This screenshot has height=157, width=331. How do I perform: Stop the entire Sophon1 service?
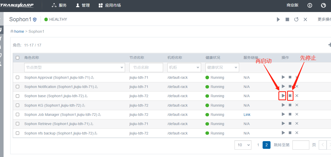click(287, 19)
